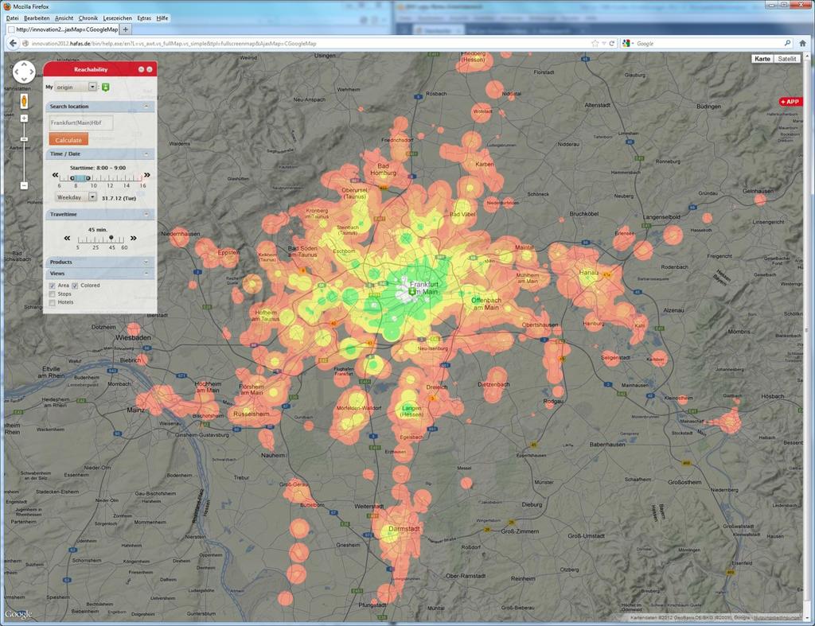
Task: Increase travel time with right double arrow
Action: point(134,238)
